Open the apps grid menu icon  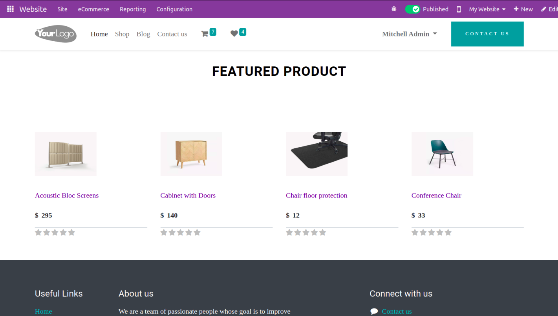10,9
